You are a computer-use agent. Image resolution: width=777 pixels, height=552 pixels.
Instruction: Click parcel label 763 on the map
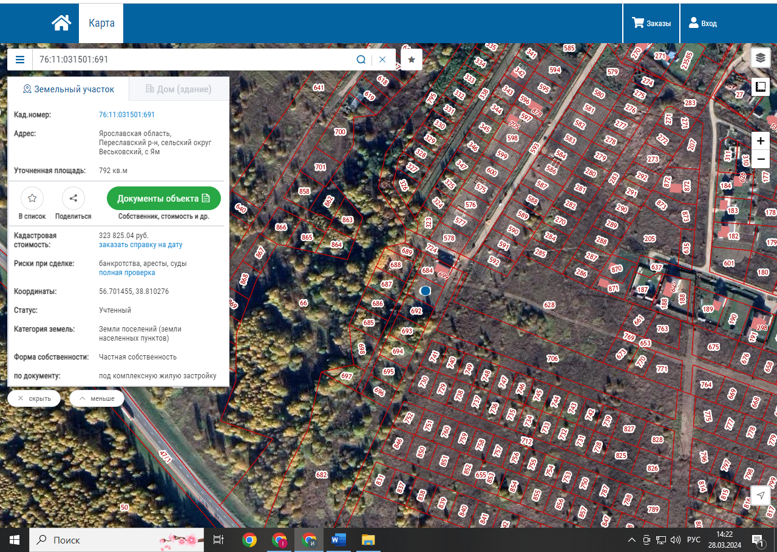click(662, 329)
